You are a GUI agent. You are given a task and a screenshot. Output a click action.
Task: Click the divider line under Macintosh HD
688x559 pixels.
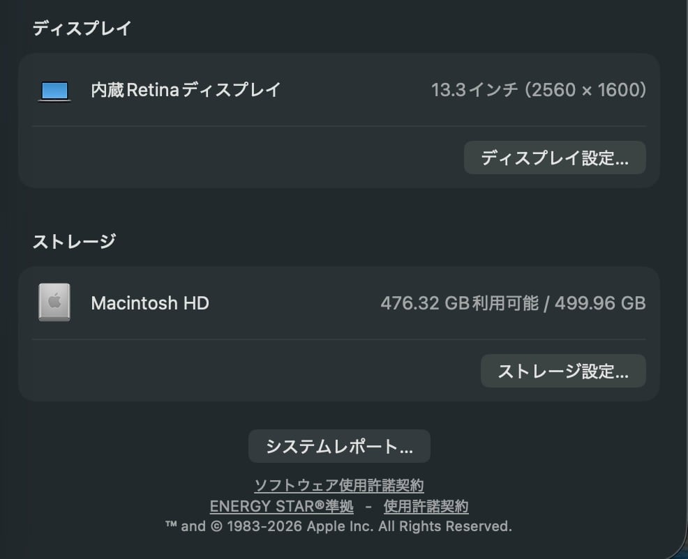(x=339, y=339)
